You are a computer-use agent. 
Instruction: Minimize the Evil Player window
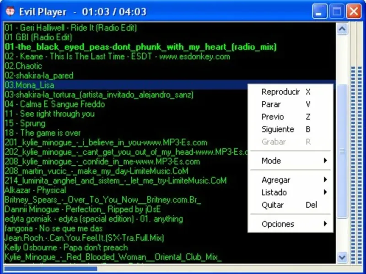[319, 11]
